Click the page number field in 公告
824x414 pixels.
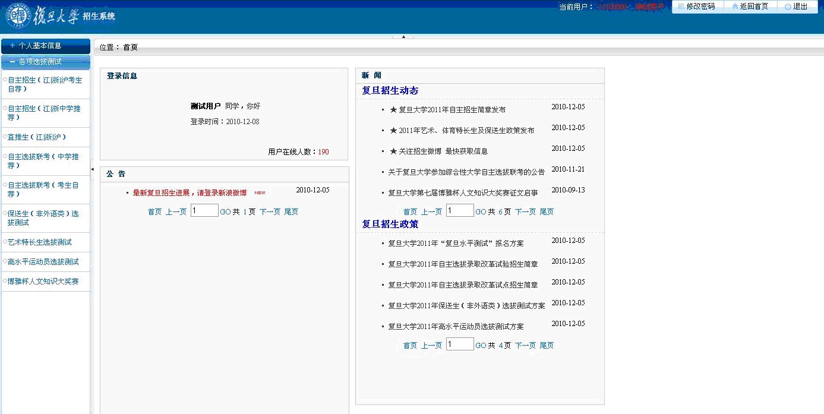(204, 211)
